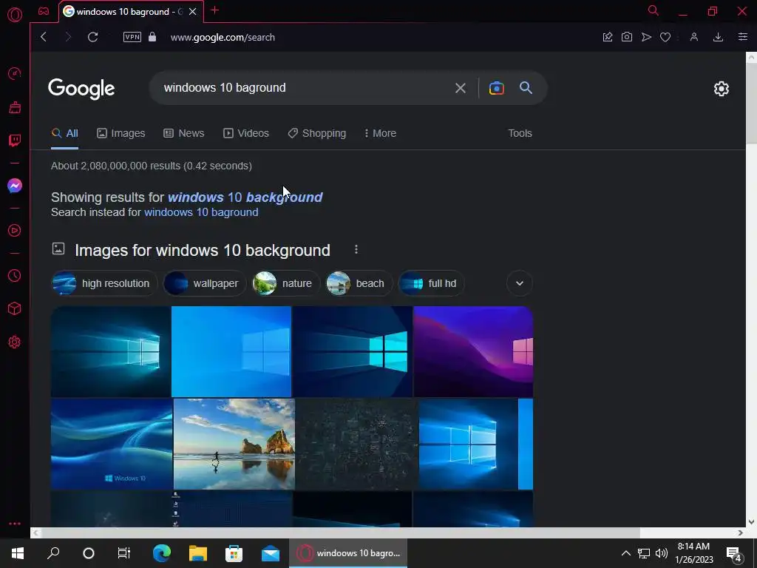Open the profile account icon
Screen dimensions: 757x568
[x=693, y=37]
